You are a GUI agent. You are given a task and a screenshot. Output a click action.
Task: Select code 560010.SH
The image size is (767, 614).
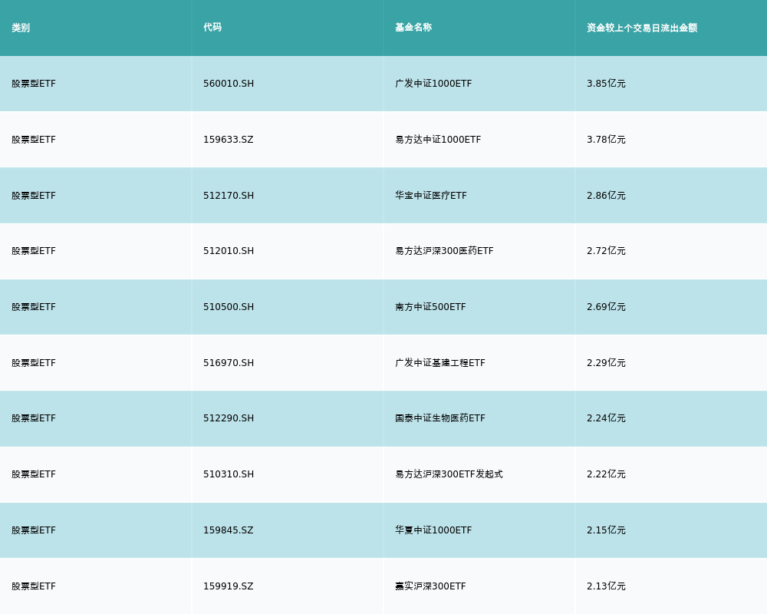(229, 84)
